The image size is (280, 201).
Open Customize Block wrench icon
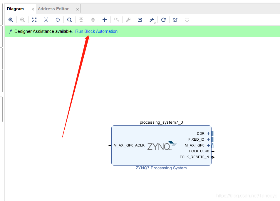pyautogui.click(x=128, y=20)
